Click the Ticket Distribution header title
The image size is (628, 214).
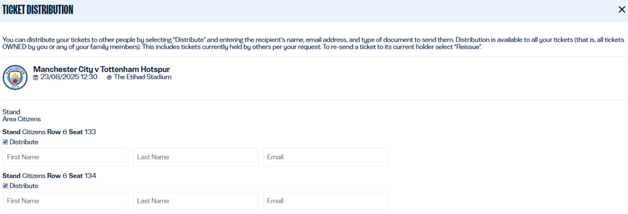pyautogui.click(x=38, y=10)
